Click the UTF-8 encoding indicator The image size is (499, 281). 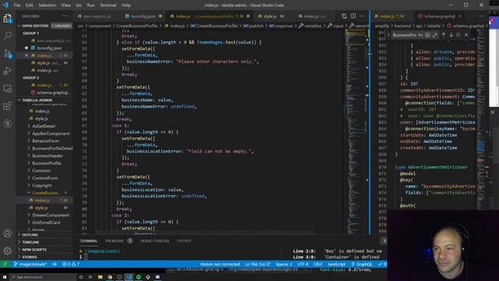tap(303, 264)
